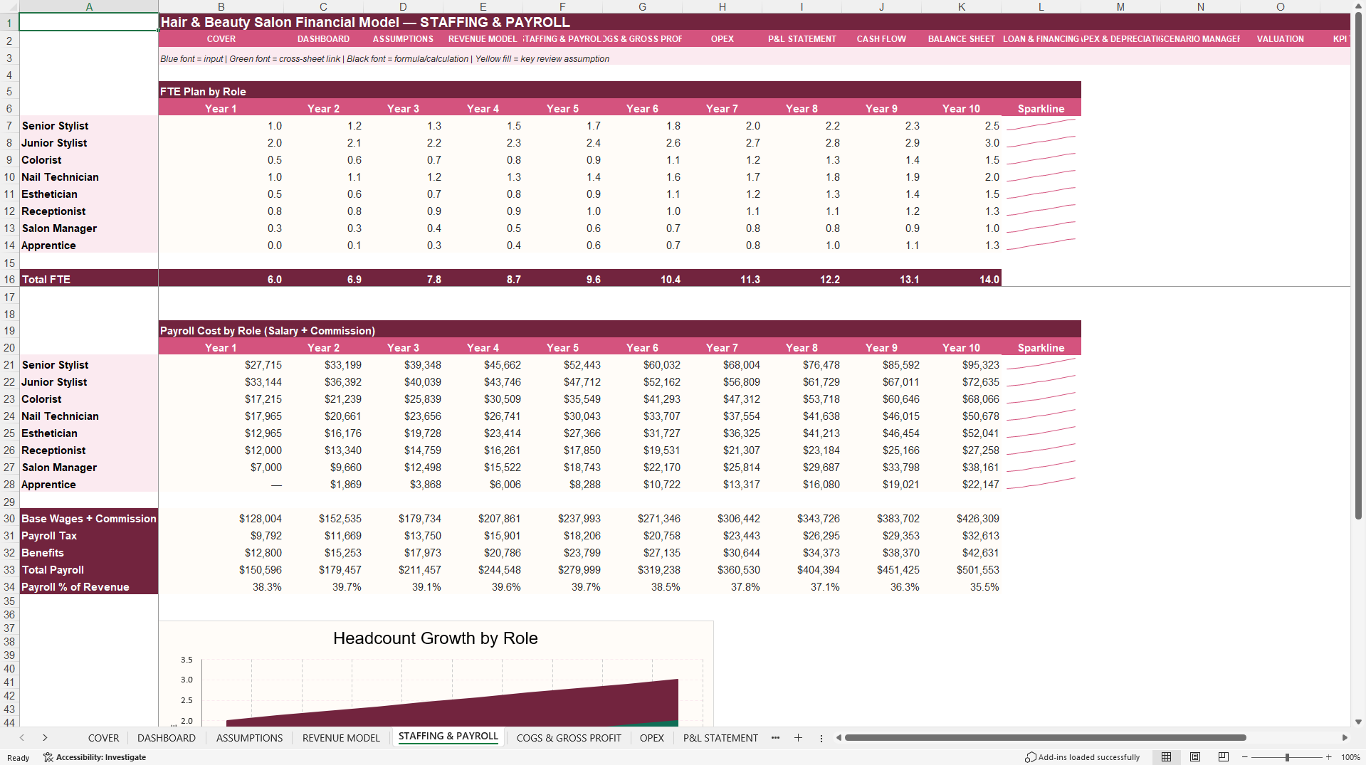Click horizontal scrollbar left arrow
This screenshot has width=1366, height=765.
[x=839, y=738]
